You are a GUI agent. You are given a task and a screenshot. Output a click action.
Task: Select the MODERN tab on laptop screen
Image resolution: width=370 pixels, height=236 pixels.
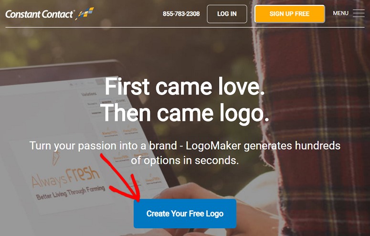pos(106,102)
